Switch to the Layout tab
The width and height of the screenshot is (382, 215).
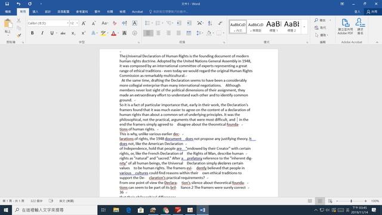(x=63, y=11)
